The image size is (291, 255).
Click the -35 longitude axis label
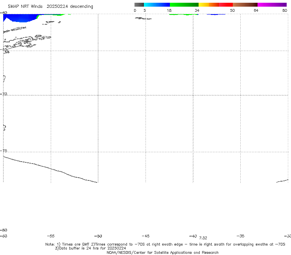coord(240,236)
